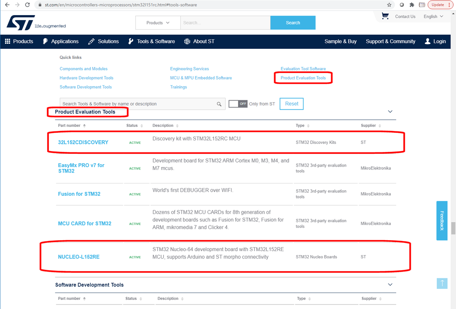Open MCU & MPU Embedded Software link
456x309 pixels.
[x=201, y=78]
